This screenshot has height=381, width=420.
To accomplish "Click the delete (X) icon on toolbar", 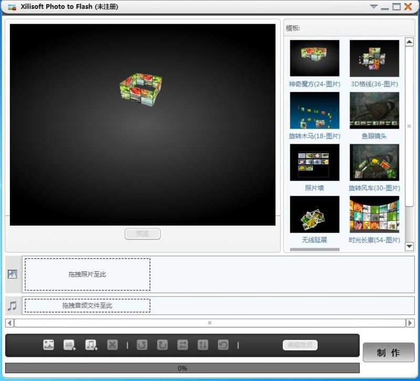I will click(112, 345).
